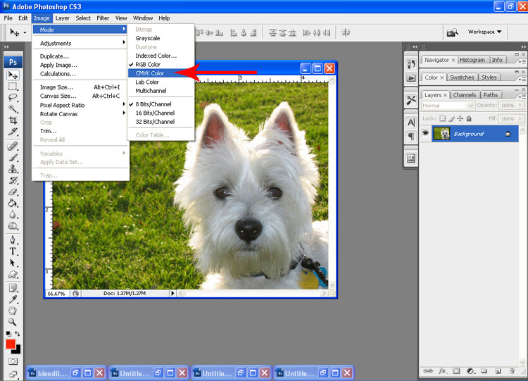
Task: Select the Healing Brush tool
Action: [x=13, y=146]
